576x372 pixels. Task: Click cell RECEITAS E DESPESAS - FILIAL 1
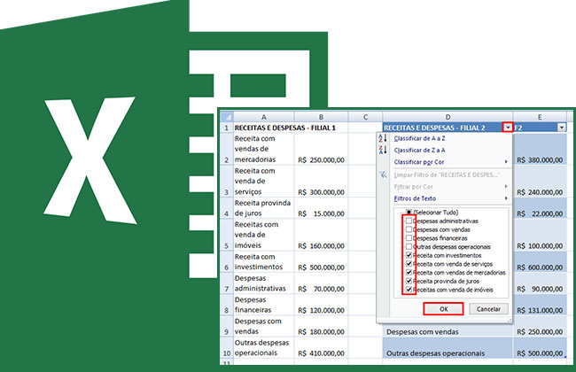click(x=285, y=128)
